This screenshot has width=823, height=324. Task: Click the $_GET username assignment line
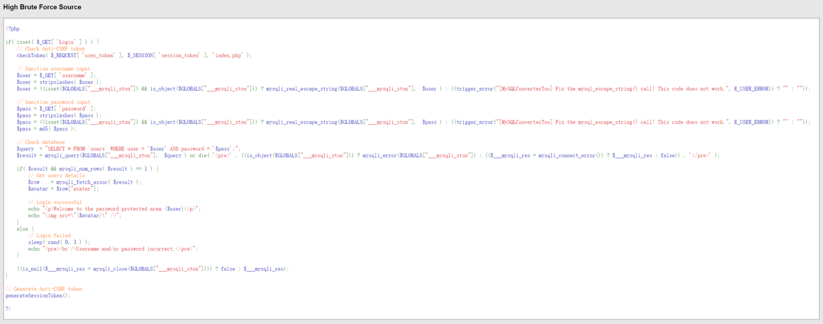[57, 75]
